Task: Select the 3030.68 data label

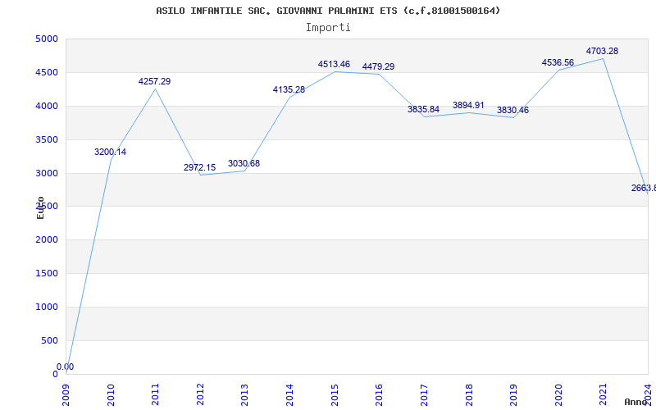Action: pyautogui.click(x=244, y=163)
